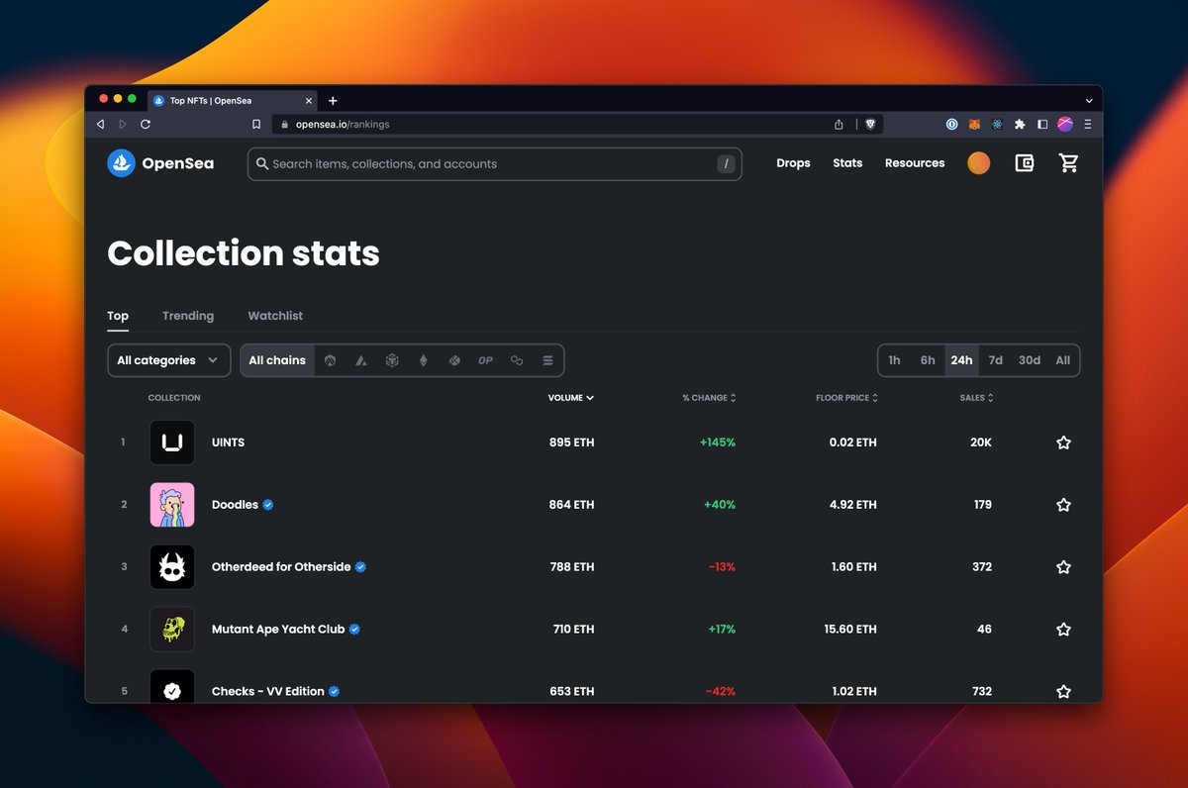Reload the page
The image size is (1188, 788).
point(146,125)
